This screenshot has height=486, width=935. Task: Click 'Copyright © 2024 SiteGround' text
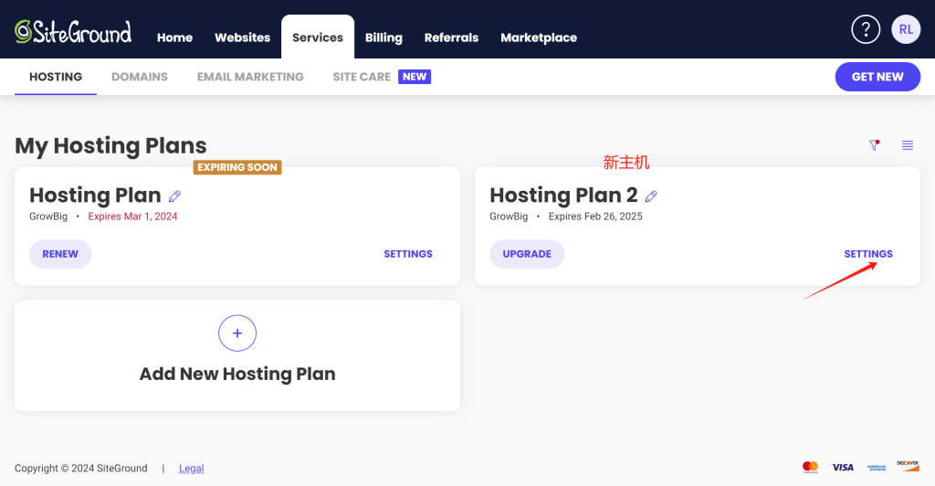(81, 468)
